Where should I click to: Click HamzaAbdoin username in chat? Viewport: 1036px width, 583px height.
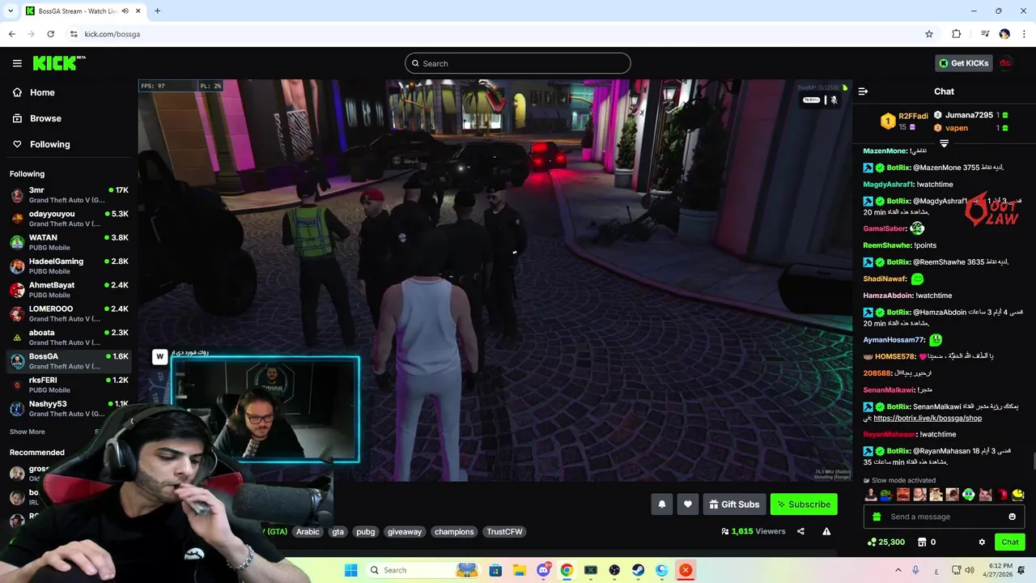point(888,296)
